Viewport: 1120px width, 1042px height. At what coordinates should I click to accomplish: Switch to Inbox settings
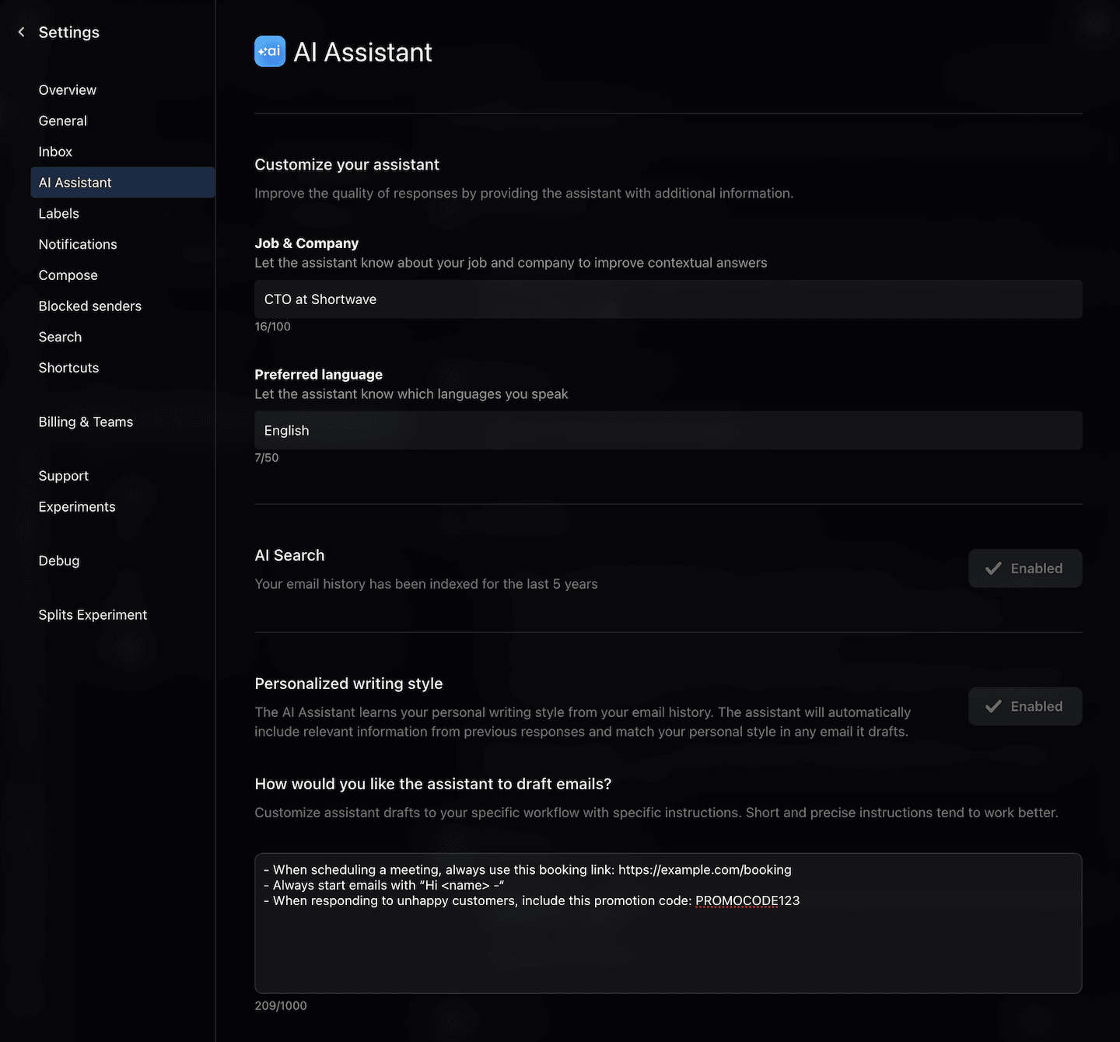pyautogui.click(x=54, y=152)
